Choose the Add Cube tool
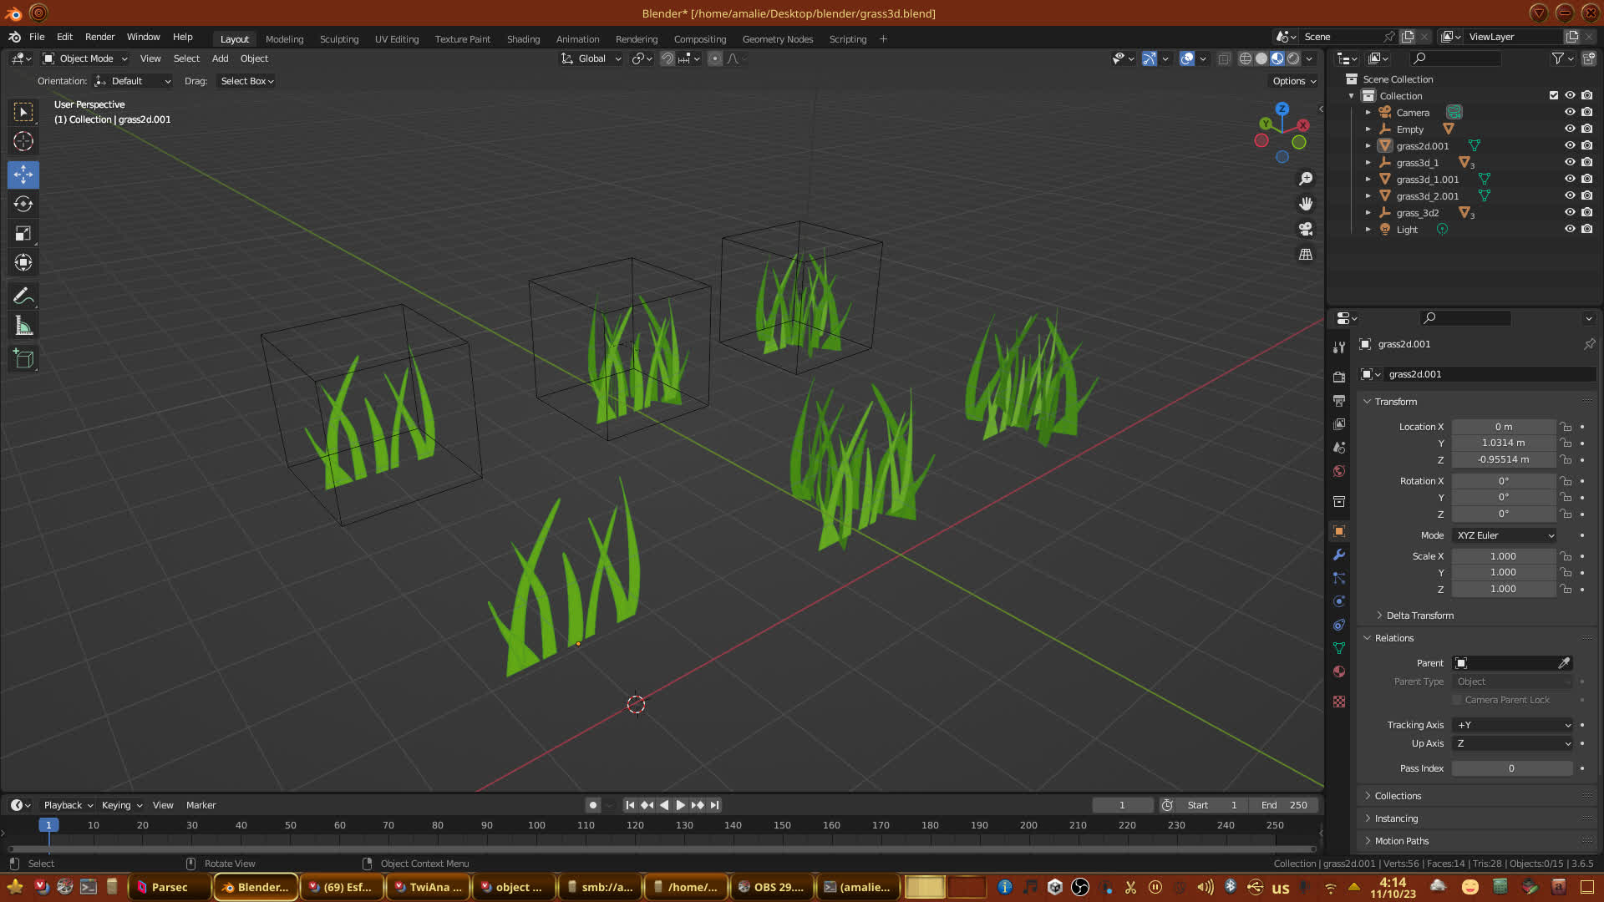The image size is (1604, 902). tap(23, 359)
